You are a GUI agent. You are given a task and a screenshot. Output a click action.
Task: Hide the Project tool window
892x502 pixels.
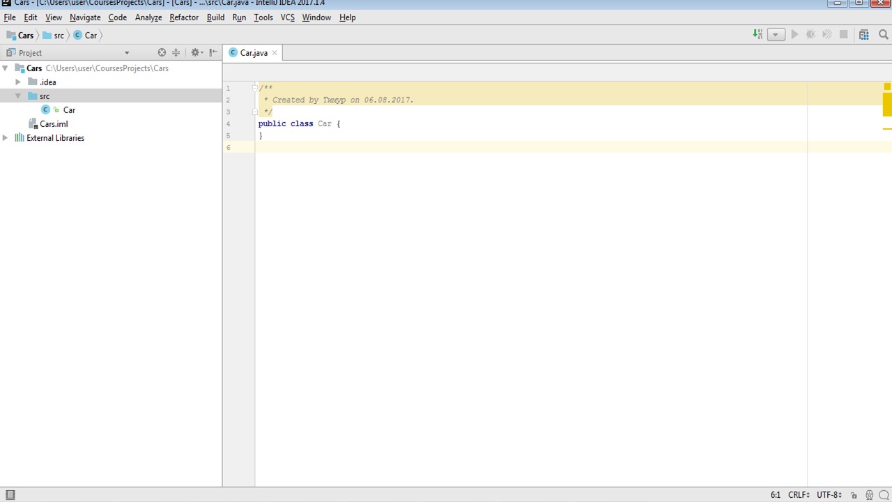click(213, 52)
